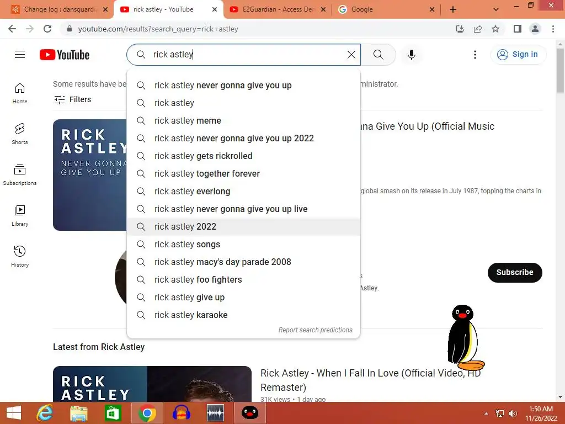The height and width of the screenshot is (424, 565).
Task: Open File Explorer from the taskbar
Action: [79, 413]
